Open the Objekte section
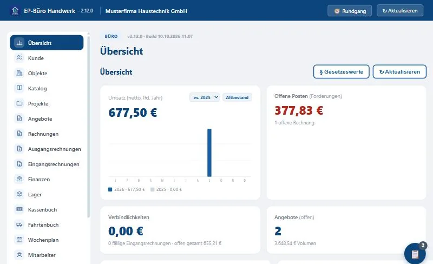 pyautogui.click(x=47, y=73)
